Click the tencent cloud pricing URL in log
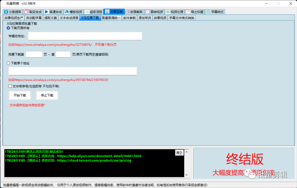The width and height of the screenshot is (297, 188). point(94,160)
